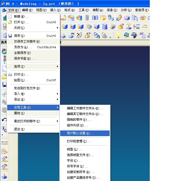The image size is (185, 181).
Task: Click 另存为(A) Save As entry
Action: pyautogui.click(x=33, y=47)
